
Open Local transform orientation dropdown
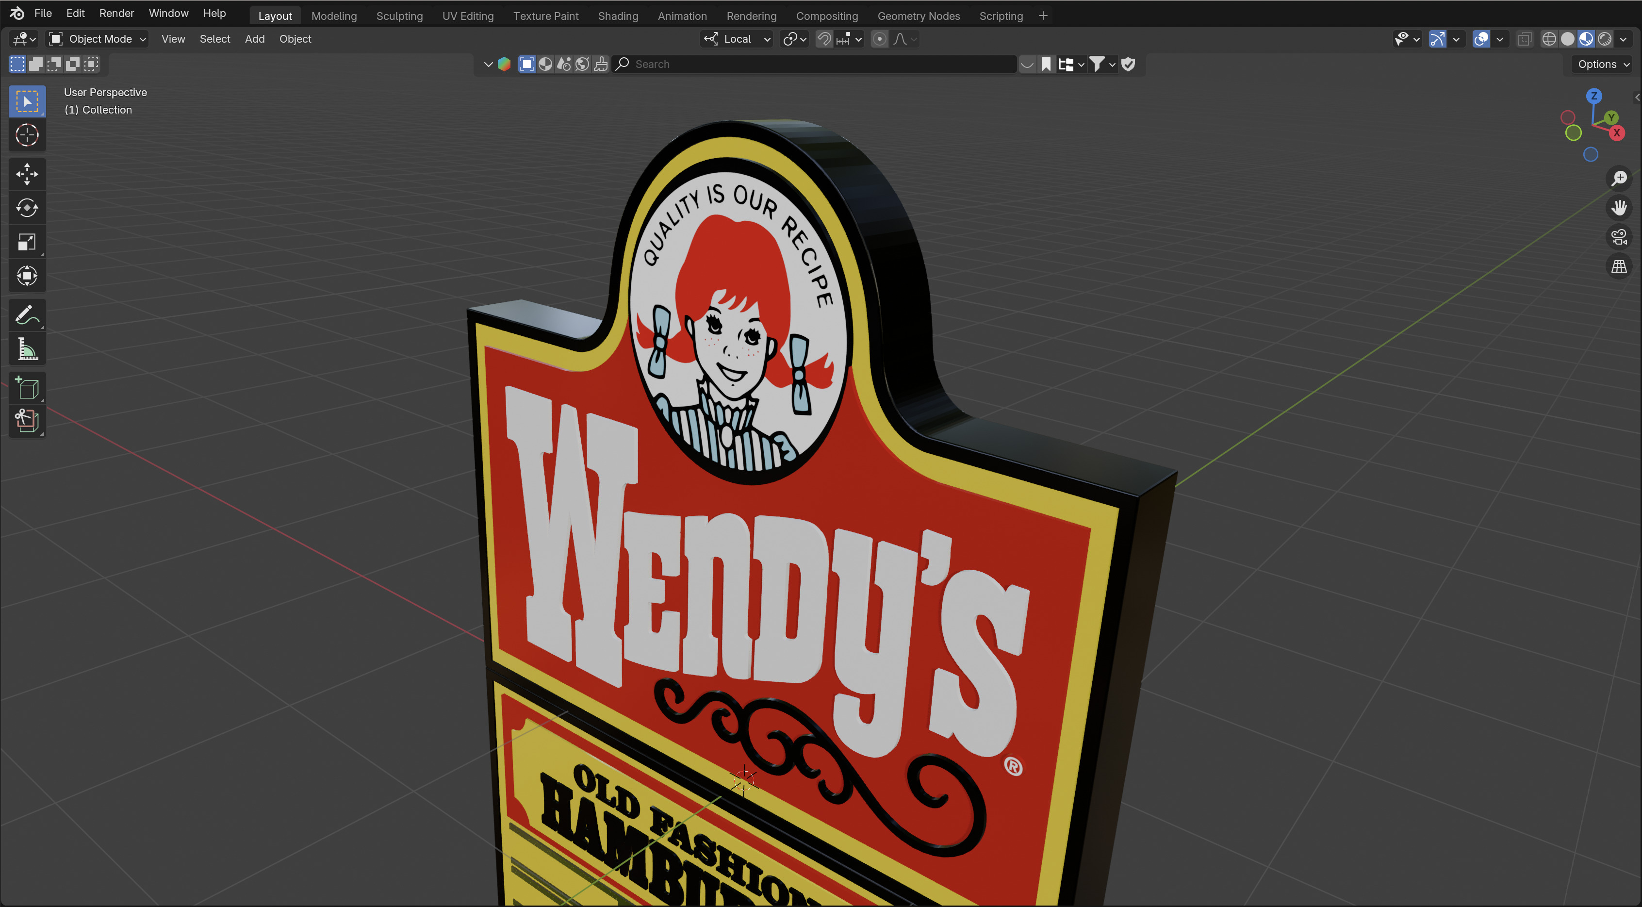737,39
